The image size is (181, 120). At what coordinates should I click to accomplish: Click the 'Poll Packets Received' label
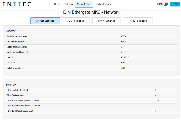16,42
